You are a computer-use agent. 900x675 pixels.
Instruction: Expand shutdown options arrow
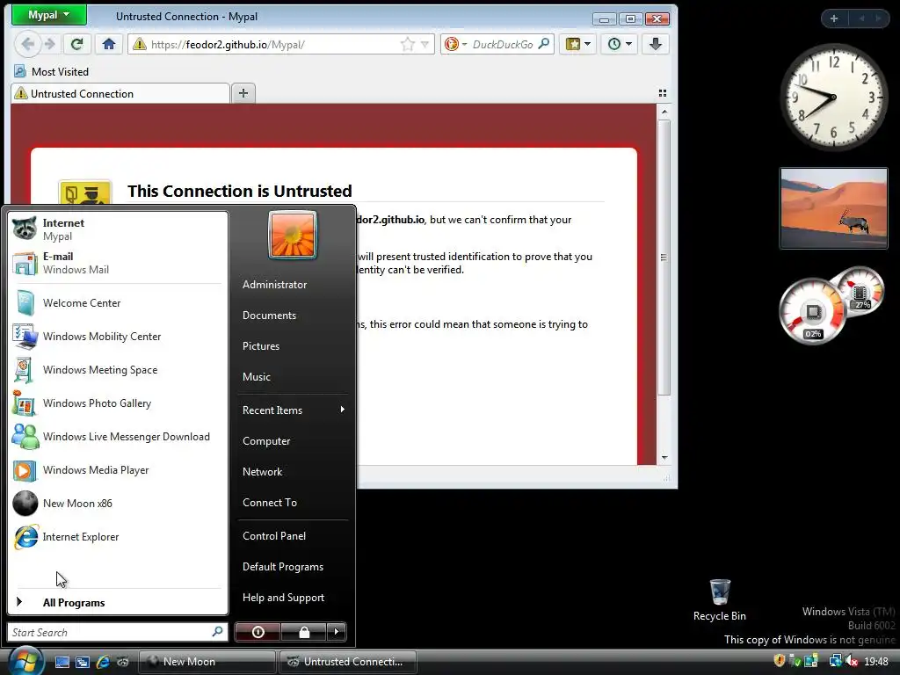tap(337, 632)
